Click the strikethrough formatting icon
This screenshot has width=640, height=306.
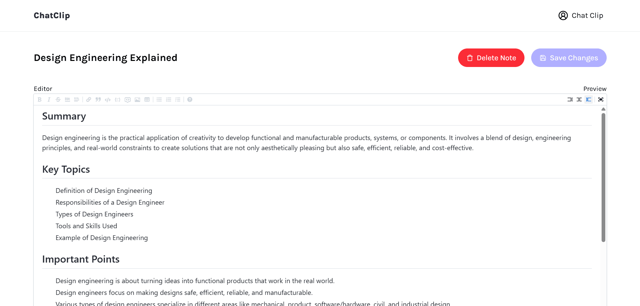pyautogui.click(x=58, y=100)
